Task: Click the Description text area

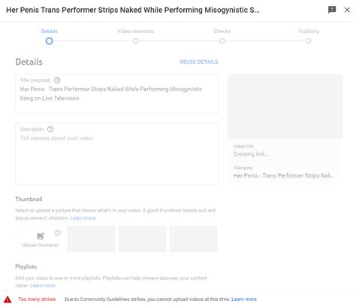Action: click(116, 154)
